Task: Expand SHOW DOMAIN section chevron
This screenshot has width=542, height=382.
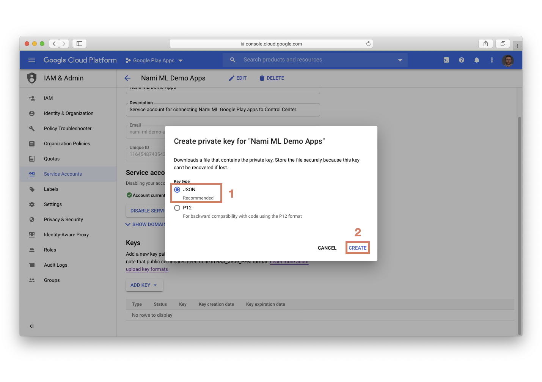Action: [128, 225]
